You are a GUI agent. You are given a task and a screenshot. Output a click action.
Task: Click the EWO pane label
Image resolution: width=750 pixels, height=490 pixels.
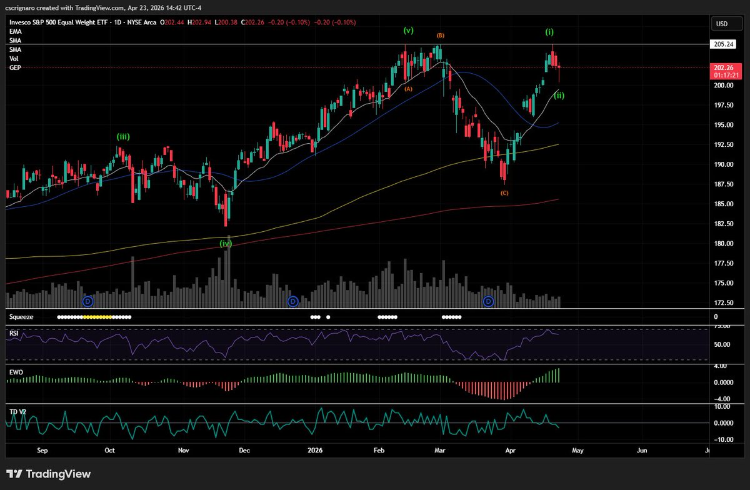pos(16,372)
